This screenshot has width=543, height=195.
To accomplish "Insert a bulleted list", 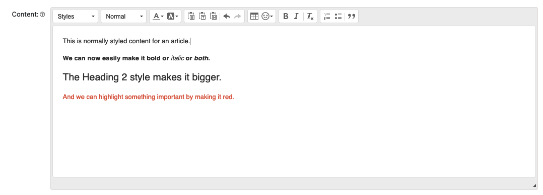I will (338, 16).
